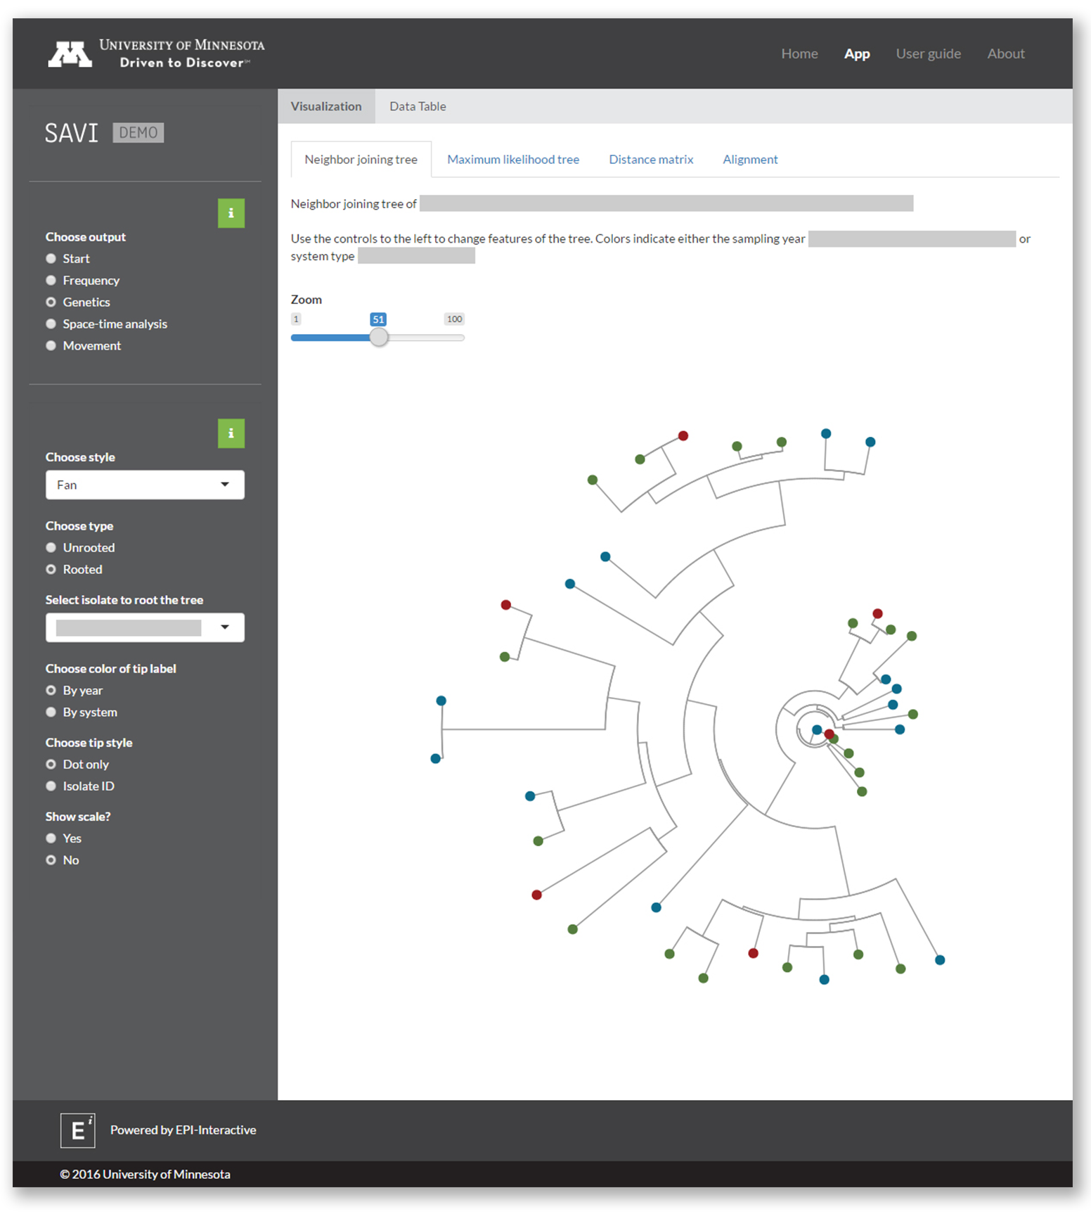The height and width of the screenshot is (1214, 1091).
Task: Click the DEMO badge next to SAVI
Action: point(138,133)
